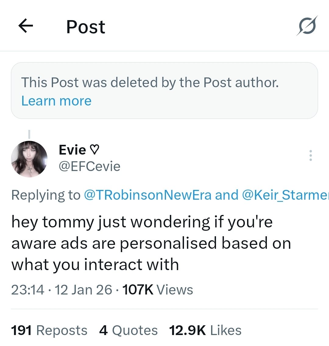329x346 pixels.
Task: Click the 23:14 timestamp
Action: coord(28,290)
